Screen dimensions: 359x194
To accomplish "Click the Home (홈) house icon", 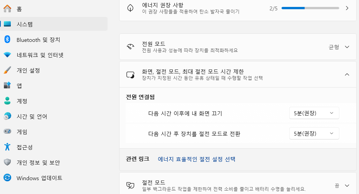I will (x=7, y=9).
